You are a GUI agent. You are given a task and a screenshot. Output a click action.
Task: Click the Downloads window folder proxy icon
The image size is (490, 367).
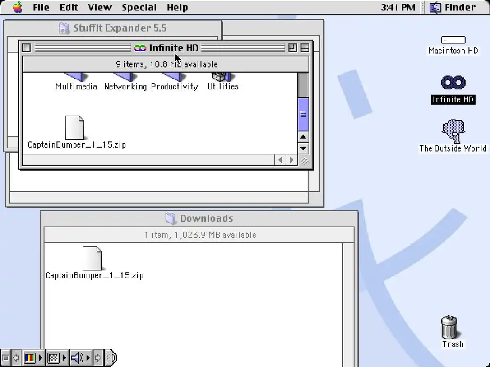pyautogui.click(x=171, y=218)
